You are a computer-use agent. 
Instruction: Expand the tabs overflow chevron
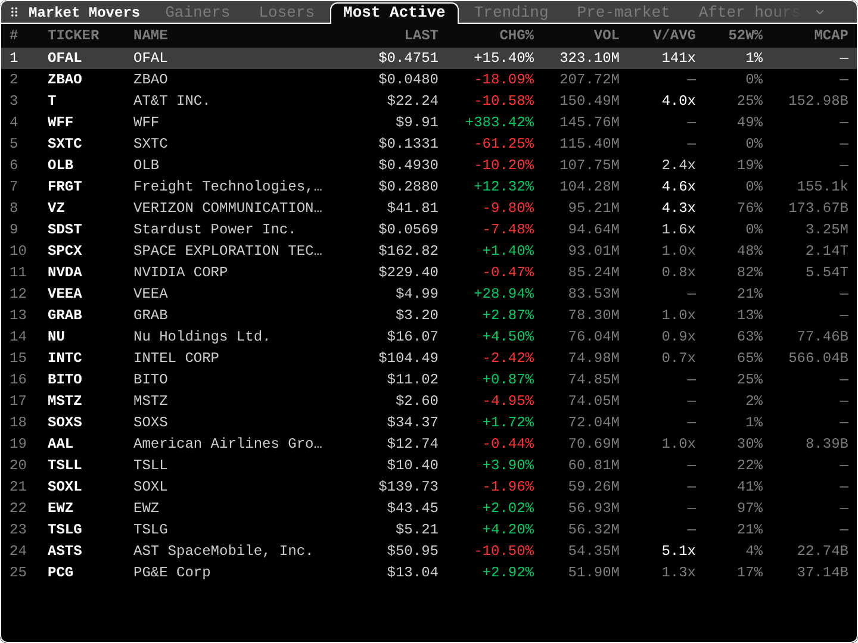[820, 12]
